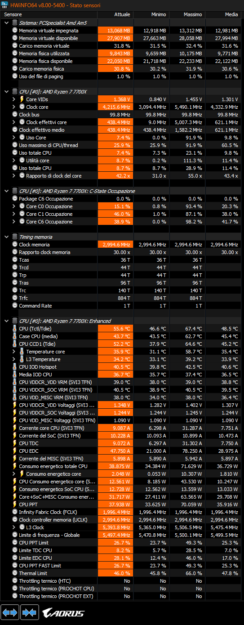Click the icon beside Thermal Limit

pyautogui.click(x=15, y=573)
